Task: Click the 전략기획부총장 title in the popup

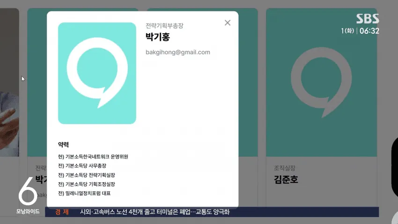Action: click(164, 26)
